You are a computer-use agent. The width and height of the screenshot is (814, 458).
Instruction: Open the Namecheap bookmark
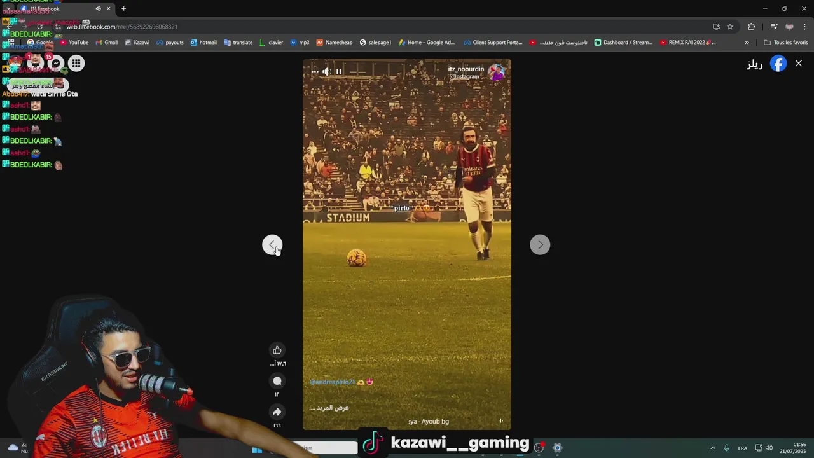[335, 43]
